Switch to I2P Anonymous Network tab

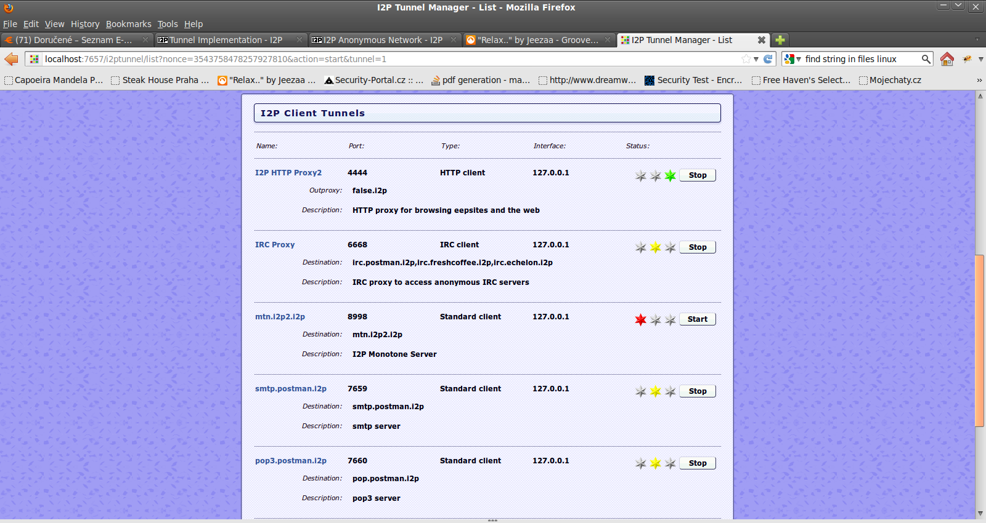[x=385, y=40]
